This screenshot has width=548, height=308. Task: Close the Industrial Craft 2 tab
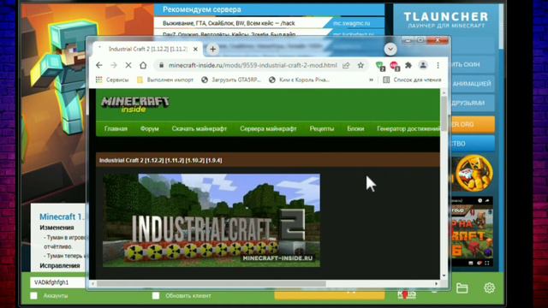point(195,50)
